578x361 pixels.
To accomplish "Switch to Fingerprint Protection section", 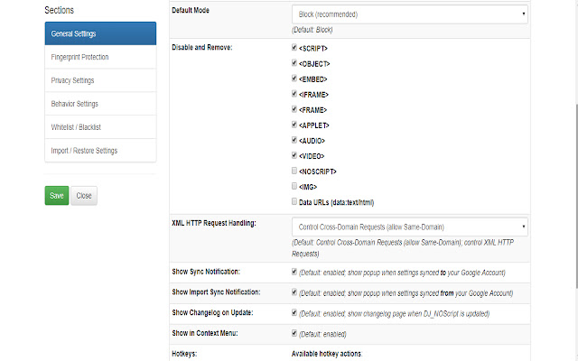I will (99, 57).
